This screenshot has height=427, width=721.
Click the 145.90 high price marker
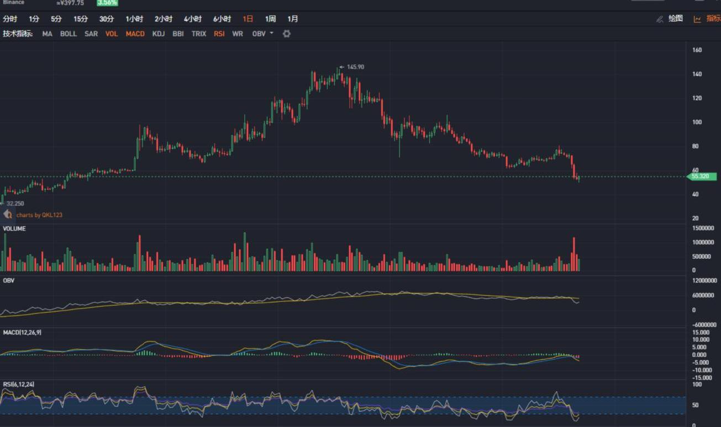click(x=355, y=67)
